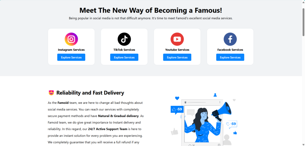
Task: Click the heart-eyes emoji beside Reliability heading
Action: (x=51, y=93)
